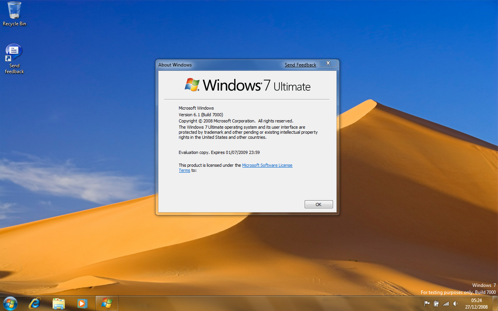Click the 'Microsoft Windows' text line
Viewport: 498px width, 311px height.
click(x=196, y=108)
